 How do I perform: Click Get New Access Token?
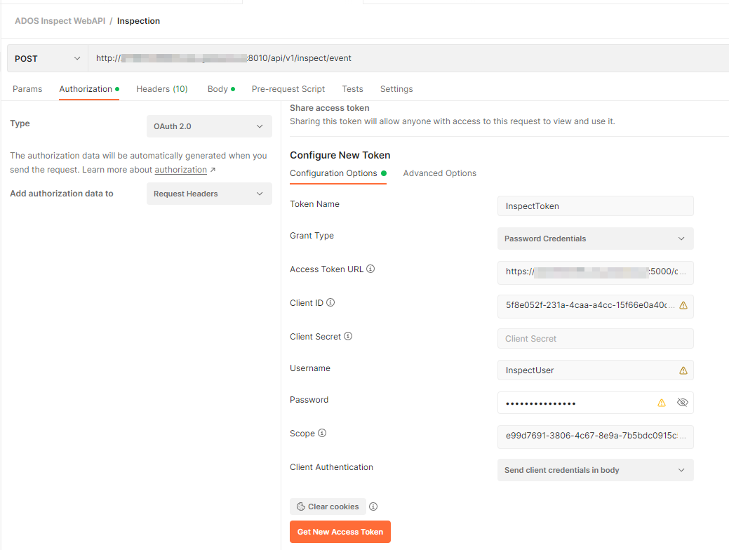[x=340, y=531]
